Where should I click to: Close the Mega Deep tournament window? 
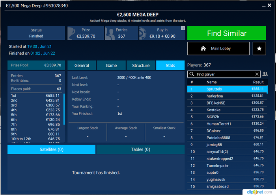269,5
